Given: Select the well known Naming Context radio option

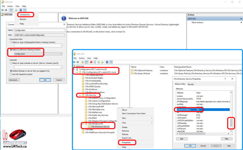Looking at the screenshot, I should click(x=11, y=50).
